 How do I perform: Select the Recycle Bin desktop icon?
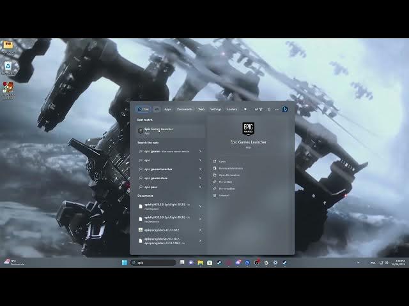[x=8, y=68]
